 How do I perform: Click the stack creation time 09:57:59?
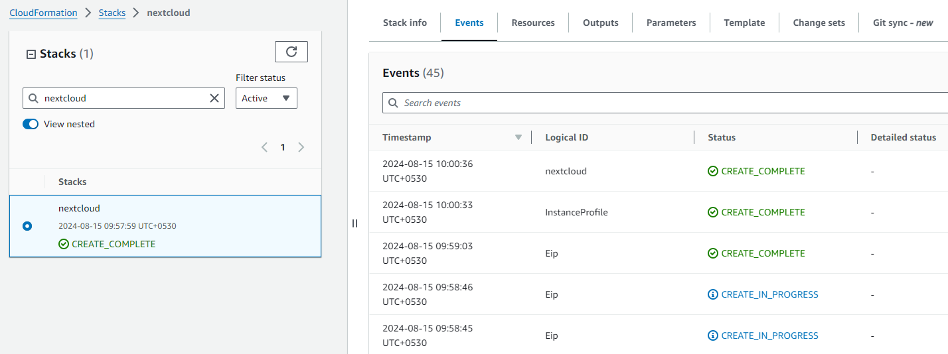pyautogui.click(x=117, y=226)
